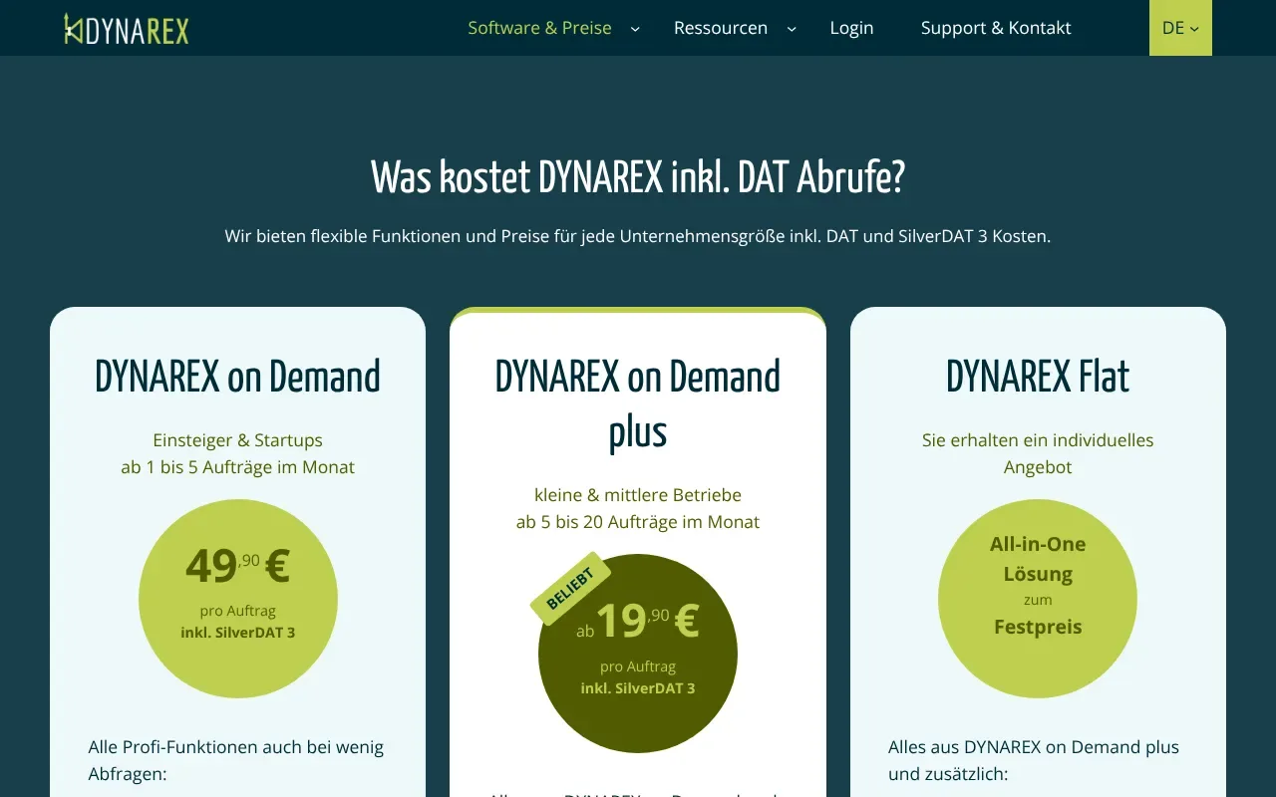Viewport: 1276px width, 797px height.
Task: Click the 19,90 € price circle
Action: [638, 653]
